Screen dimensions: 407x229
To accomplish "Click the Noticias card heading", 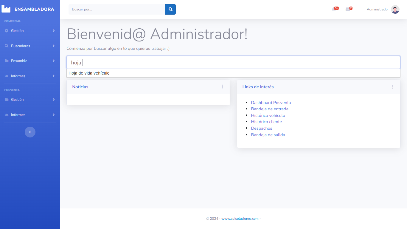I will click(x=80, y=87).
